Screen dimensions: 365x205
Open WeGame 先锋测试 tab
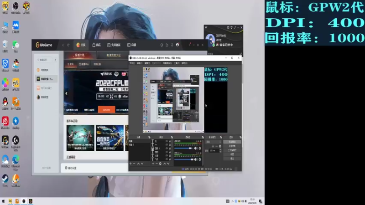tap(114, 45)
